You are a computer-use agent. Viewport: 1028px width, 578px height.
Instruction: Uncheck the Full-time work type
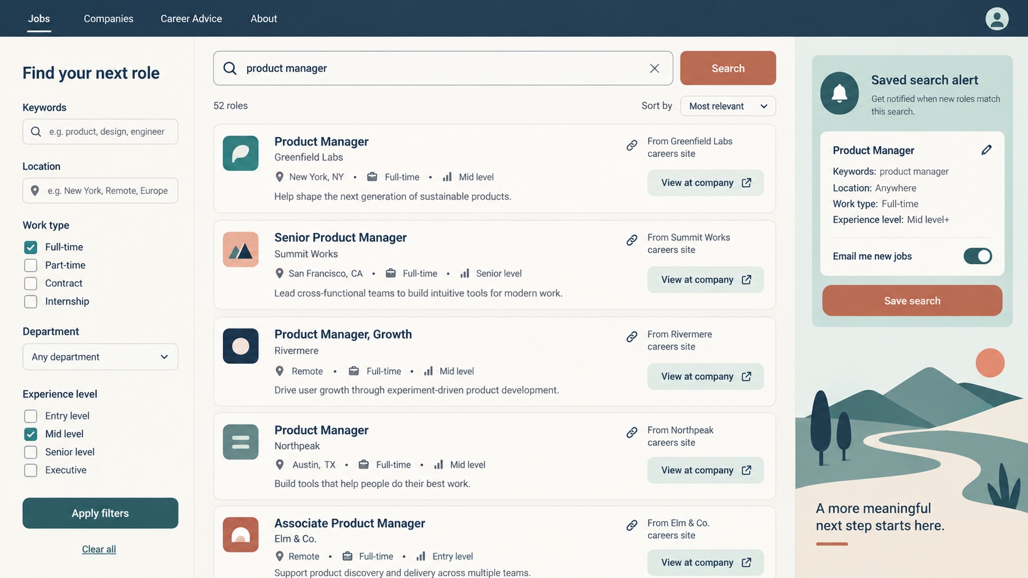point(31,247)
